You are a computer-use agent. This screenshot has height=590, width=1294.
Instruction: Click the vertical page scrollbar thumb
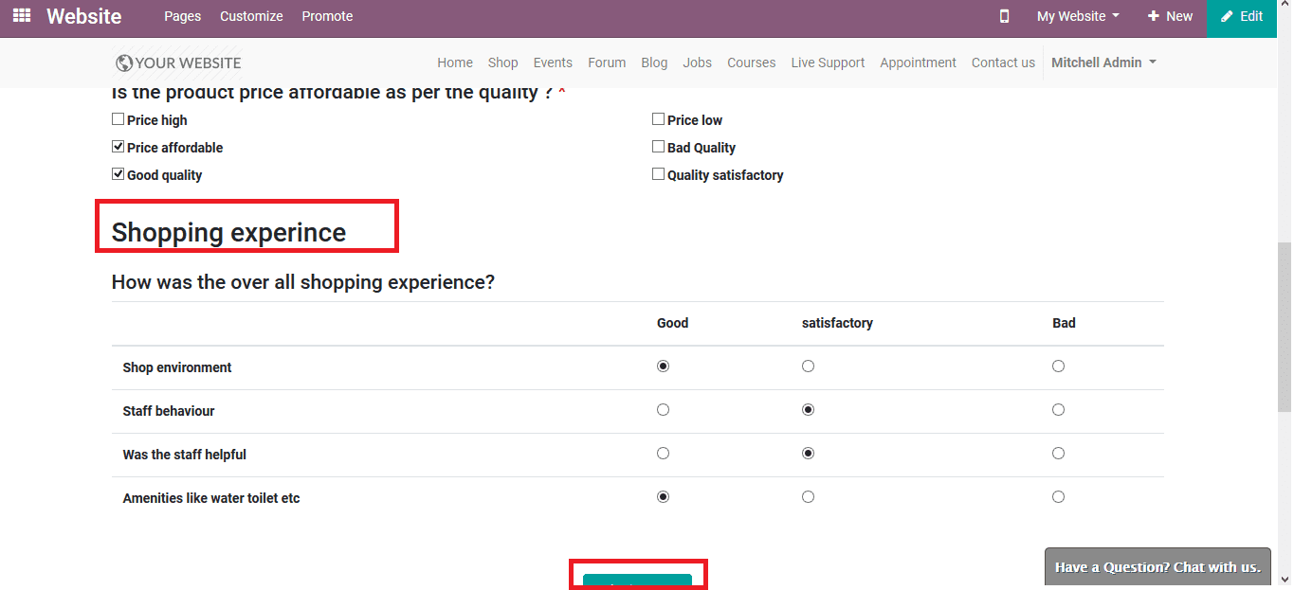(1285, 327)
